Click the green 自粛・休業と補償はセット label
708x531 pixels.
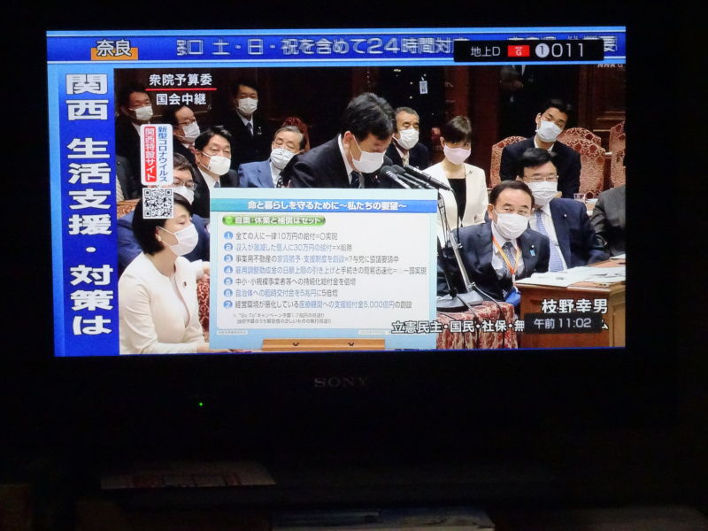click(x=273, y=220)
